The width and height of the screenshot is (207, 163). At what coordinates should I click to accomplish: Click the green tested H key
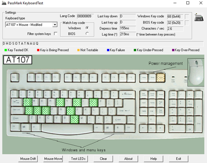[x=71, y=111]
